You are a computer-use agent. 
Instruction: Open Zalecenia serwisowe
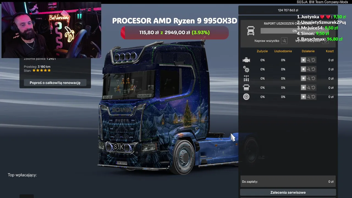pos(288,192)
